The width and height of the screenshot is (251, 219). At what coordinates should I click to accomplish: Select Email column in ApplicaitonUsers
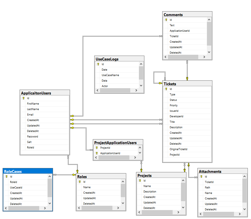[x=45, y=115]
